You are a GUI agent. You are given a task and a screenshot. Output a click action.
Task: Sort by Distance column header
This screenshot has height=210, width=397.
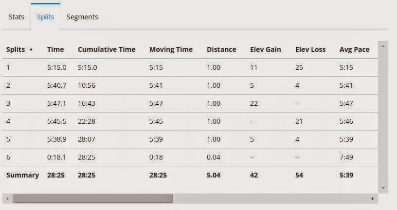click(x=221, y=49)
